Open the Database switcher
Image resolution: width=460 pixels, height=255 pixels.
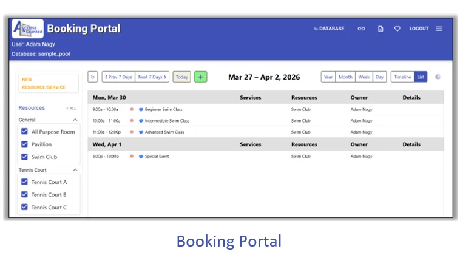point(329,29)
